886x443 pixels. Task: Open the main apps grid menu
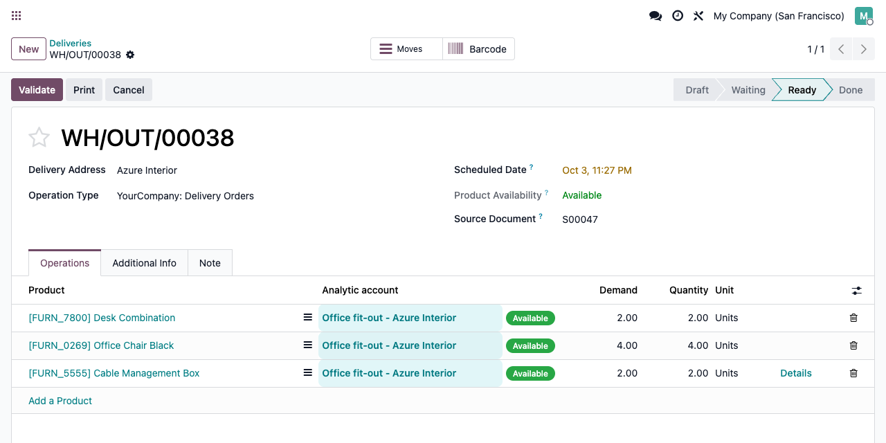pos(17,16)
